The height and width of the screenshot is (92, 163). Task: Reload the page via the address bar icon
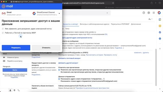(x=113, y=3)
